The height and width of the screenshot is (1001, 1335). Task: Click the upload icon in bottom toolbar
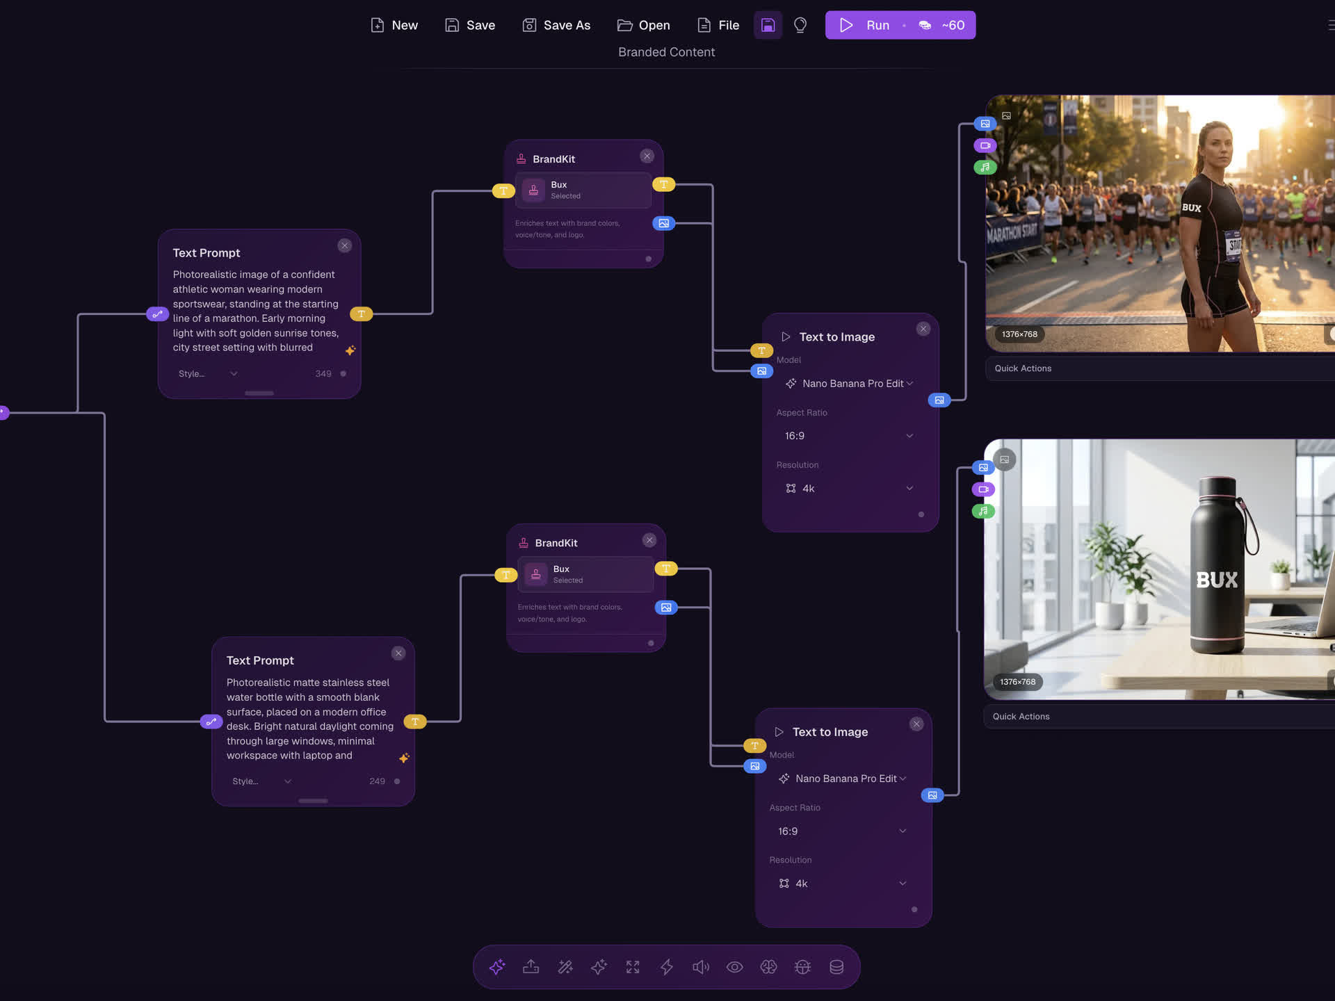[x=531, y=967]
